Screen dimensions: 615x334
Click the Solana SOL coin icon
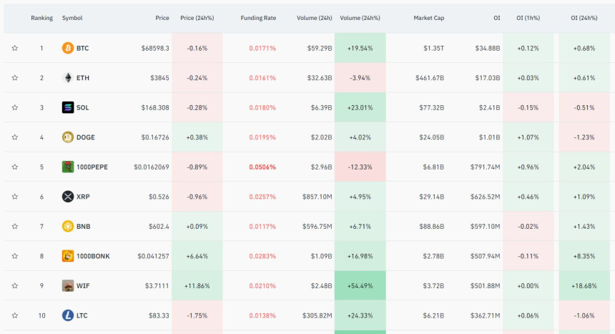(x=68, y=107)
